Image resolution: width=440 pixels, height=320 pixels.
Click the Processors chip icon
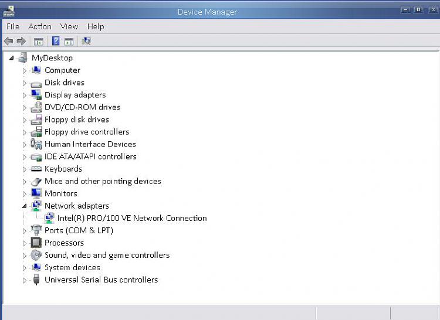coord(36,243)
